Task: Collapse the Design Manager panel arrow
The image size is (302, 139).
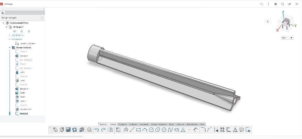Action: tap(43, 9)
